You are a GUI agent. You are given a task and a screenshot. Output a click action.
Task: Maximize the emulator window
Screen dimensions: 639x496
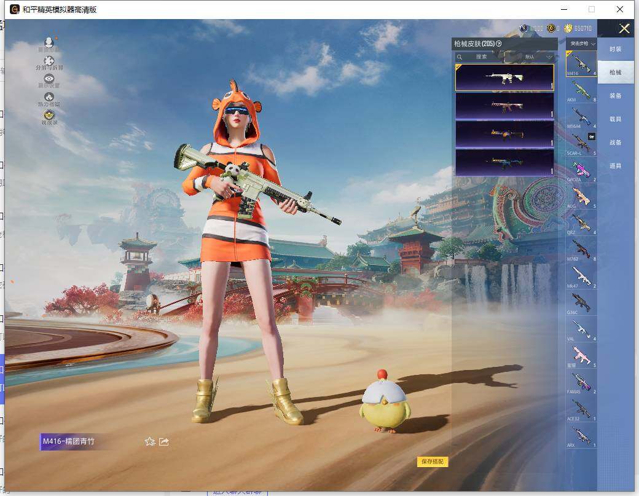pyautogui.click(x=591, y=9)
